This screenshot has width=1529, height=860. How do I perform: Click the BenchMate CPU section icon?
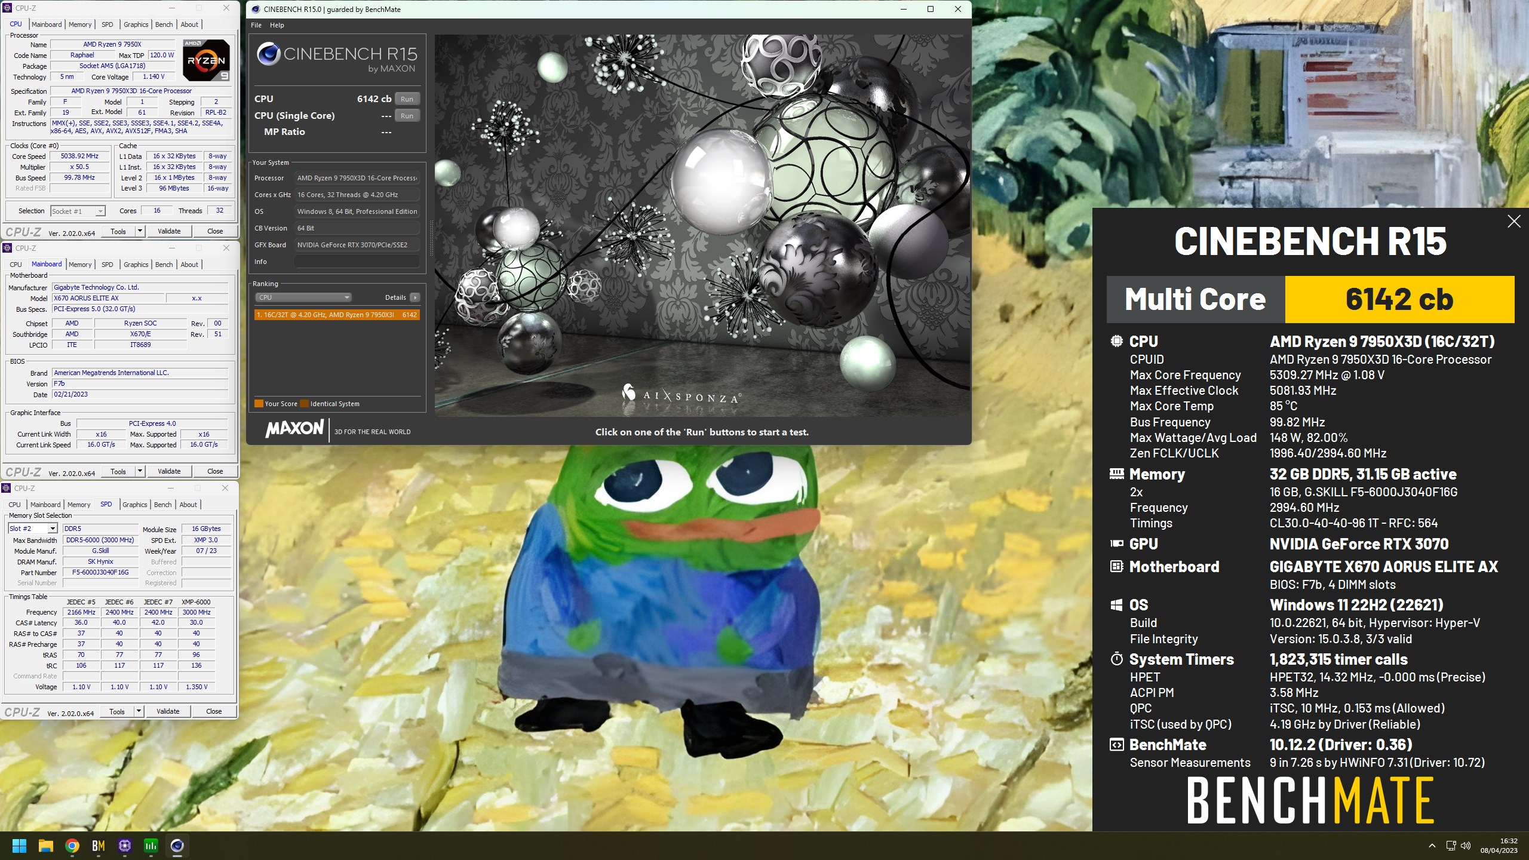click(1116, 341)
